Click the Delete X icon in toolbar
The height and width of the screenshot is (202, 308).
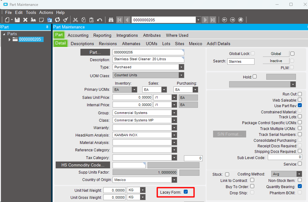[x=25, y=20]
